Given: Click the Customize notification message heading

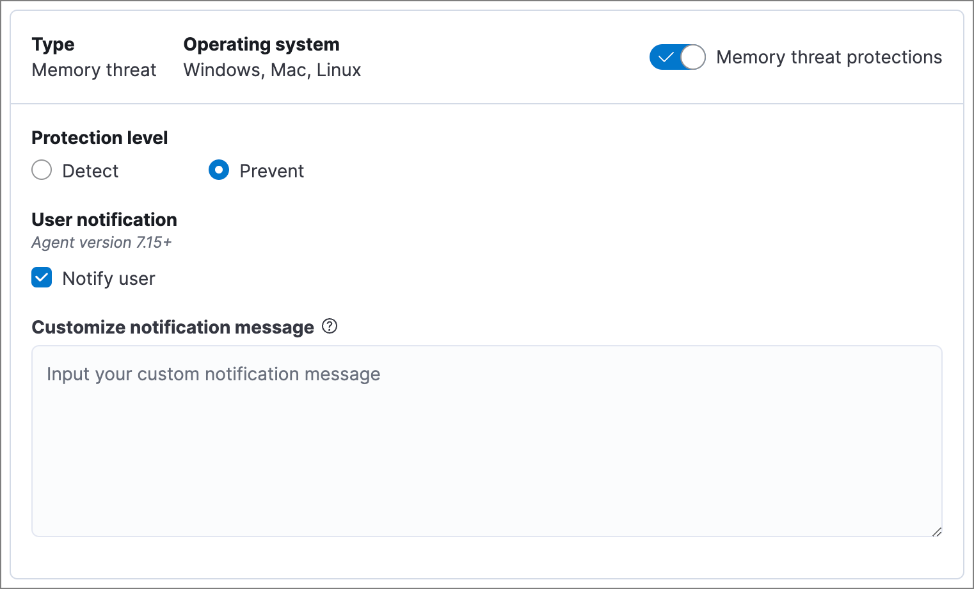Looking at the screenshot, I should [173, 327].
